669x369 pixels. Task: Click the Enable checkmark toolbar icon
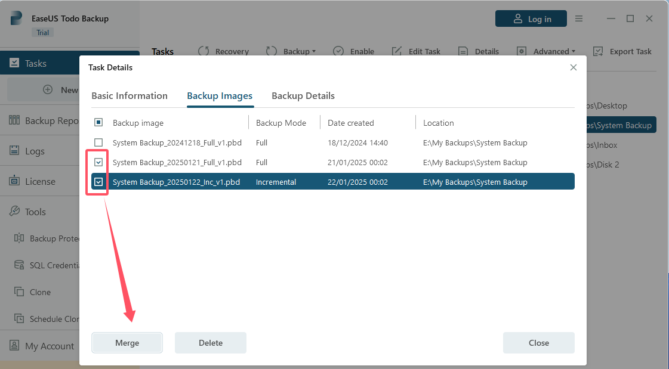(x=338, y=51)
